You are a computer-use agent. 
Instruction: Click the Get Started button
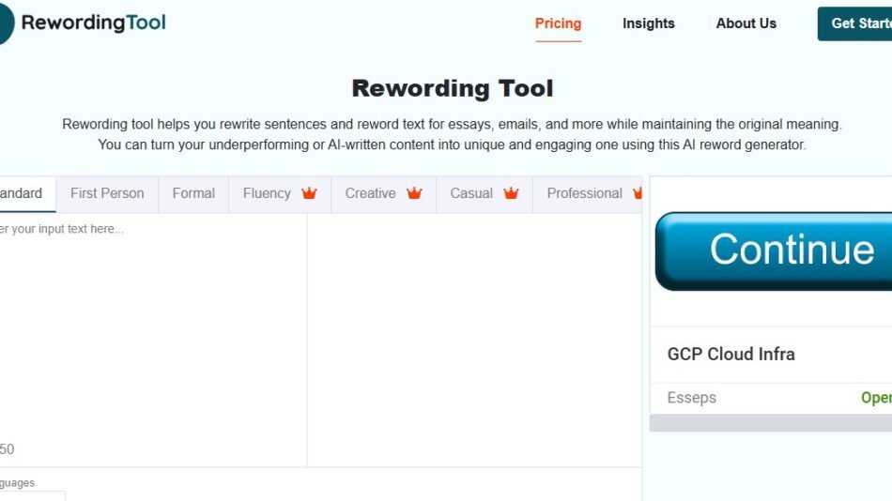[x=854, y=23]
